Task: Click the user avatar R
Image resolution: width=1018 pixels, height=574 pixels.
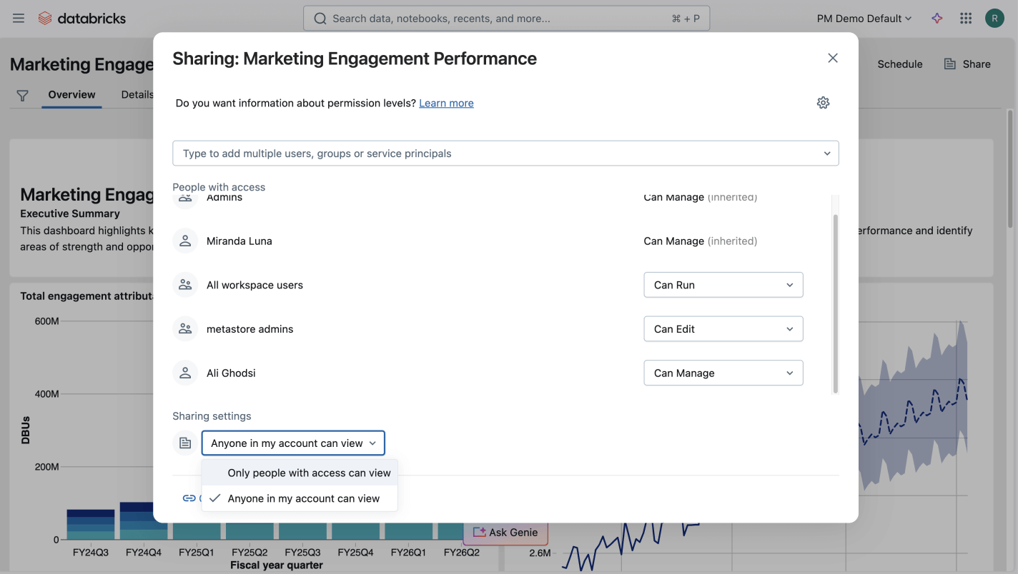Action: point(994,19)
